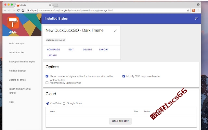
Task: Open a new browser tab
Action: [x=56, y=5]
